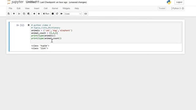Rename the notebook title Untitled11
The width and height of the screenshot is (196, 110).
tap(32, 2)
